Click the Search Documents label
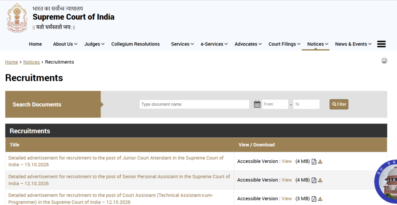The height and width of the screenshot is (205, 397). (x=37, y=104)
